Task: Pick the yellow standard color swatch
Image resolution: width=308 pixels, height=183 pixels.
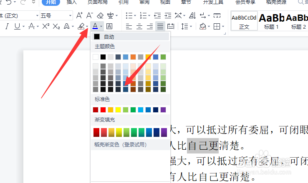Action: pos(118,110)
